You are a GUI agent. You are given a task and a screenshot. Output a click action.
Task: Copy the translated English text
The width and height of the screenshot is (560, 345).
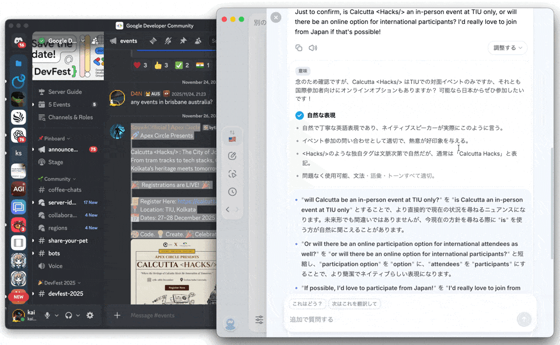299,48
